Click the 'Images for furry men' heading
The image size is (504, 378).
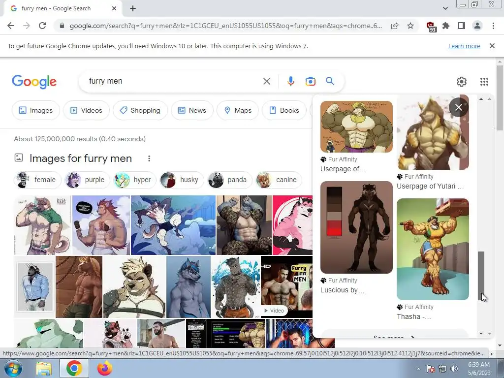81,158
